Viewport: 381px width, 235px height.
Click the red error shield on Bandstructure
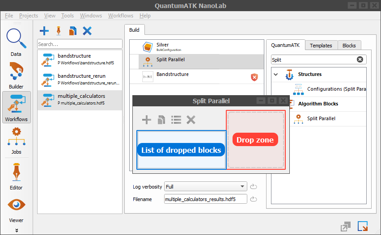pyautogui.click(x=254, y=77)
